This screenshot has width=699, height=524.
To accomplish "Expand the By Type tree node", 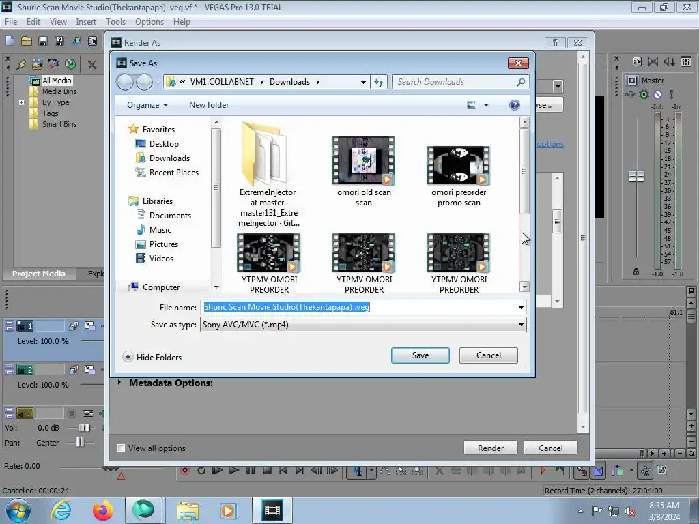I will [21, 102].
